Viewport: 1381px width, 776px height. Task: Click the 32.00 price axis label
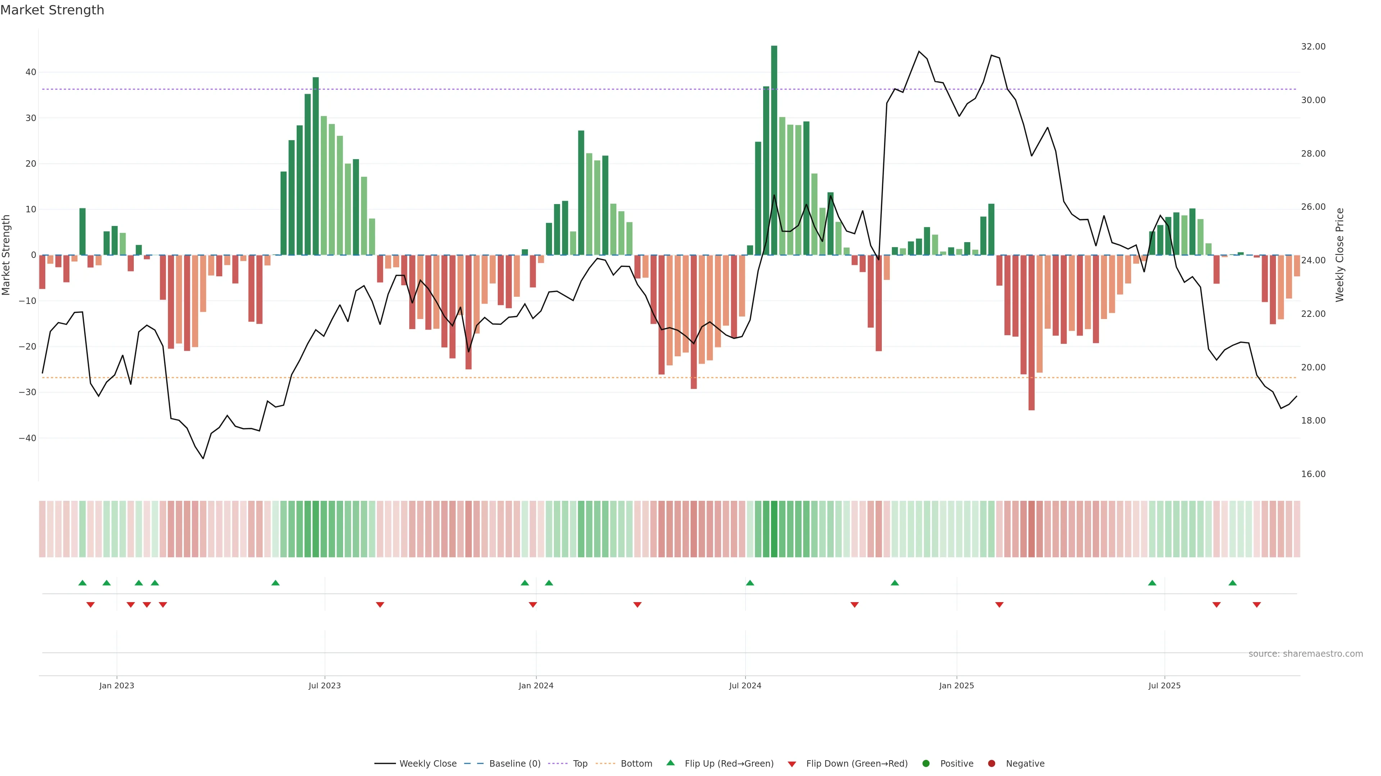(x=1313, y=47)
